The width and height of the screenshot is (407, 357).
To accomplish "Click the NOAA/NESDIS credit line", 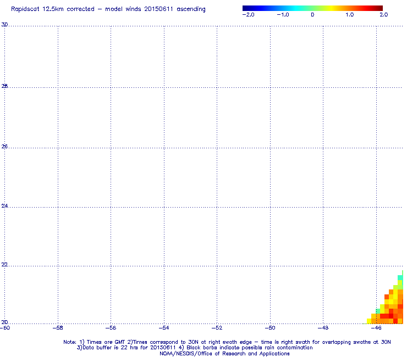I will coord(224,354).
